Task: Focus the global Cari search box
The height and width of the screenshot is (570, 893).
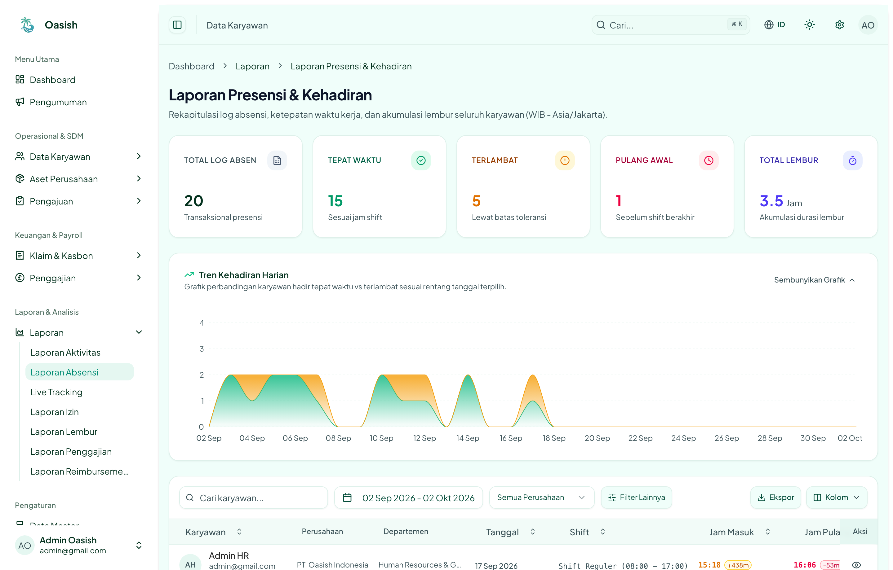Action: point(670,25)
